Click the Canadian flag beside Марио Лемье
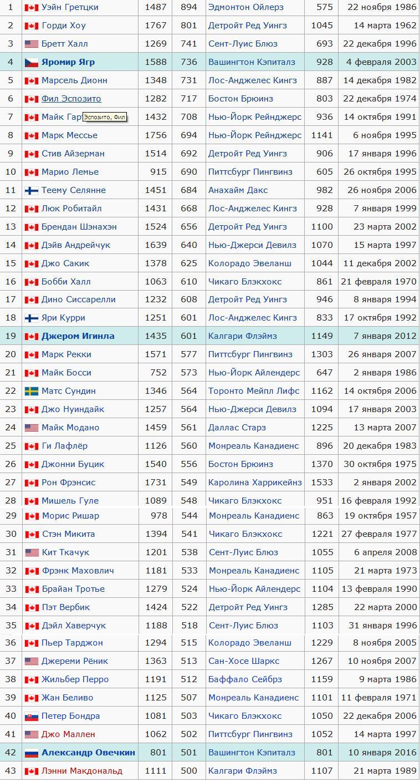Viewport: 420px width, 782px height. pyautogui.click(x=32, y=172)
